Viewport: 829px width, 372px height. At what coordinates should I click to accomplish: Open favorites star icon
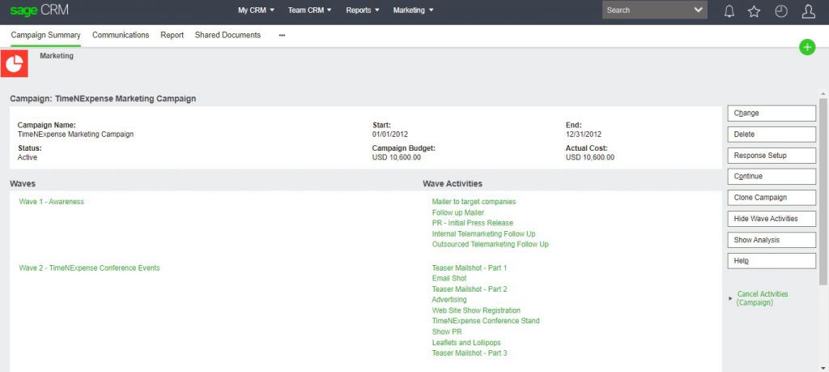pos(754,11)
